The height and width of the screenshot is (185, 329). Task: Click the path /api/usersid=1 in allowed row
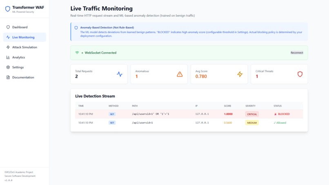pos(142,123)
